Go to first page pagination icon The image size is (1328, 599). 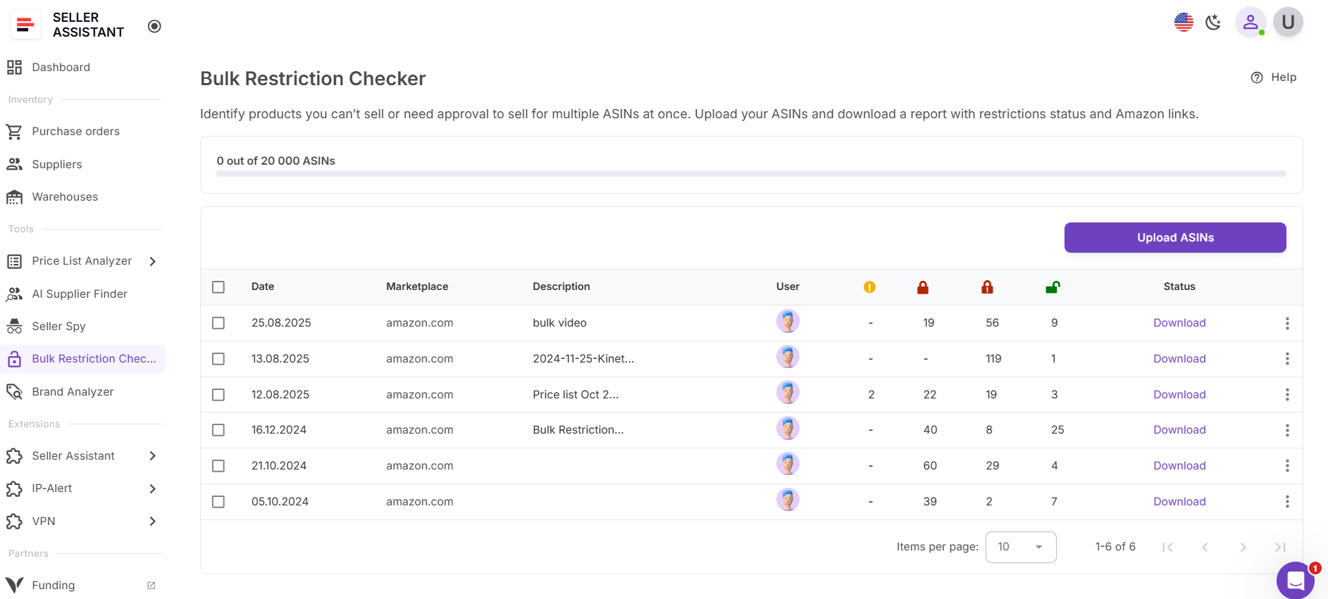point(1167,548)
